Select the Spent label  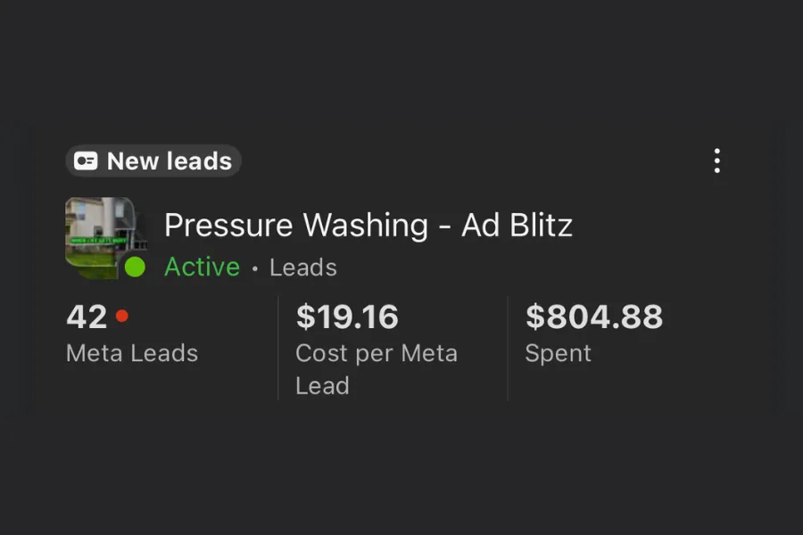click(558, 353)
